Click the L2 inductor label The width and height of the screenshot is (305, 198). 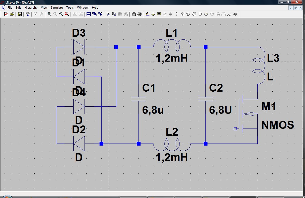click(172, 132)
